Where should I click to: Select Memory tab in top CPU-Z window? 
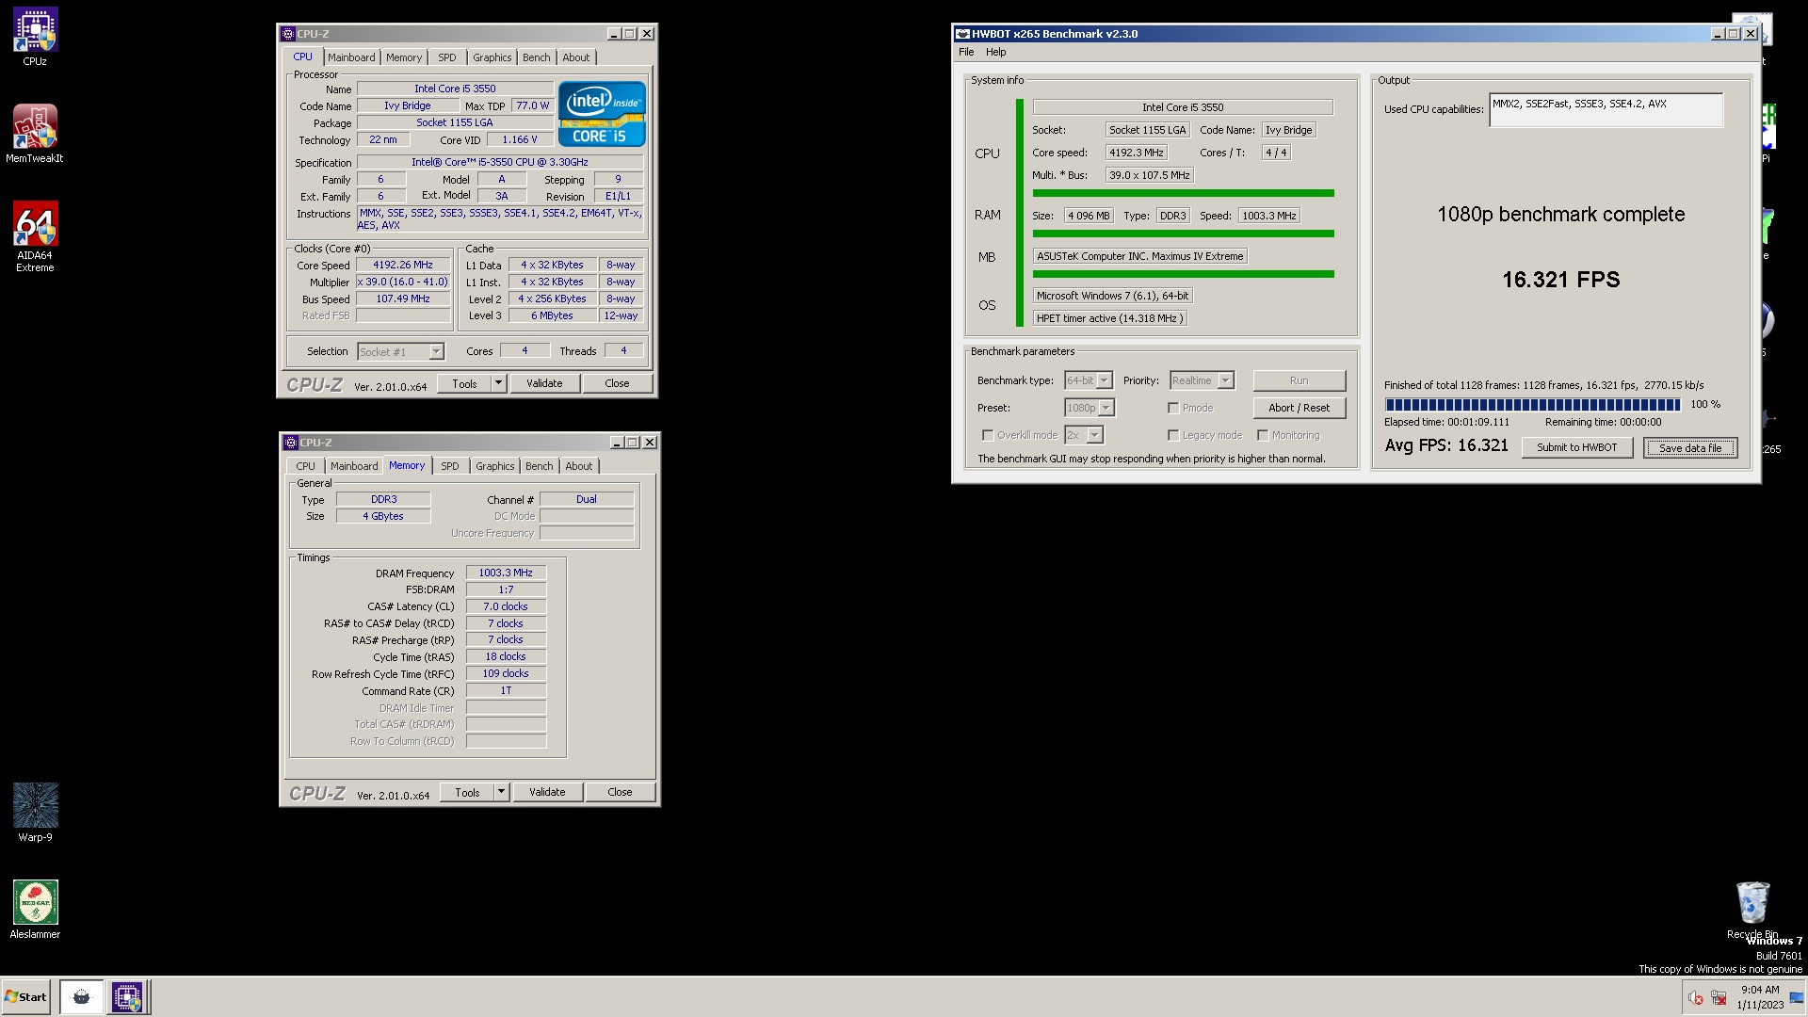404,57
